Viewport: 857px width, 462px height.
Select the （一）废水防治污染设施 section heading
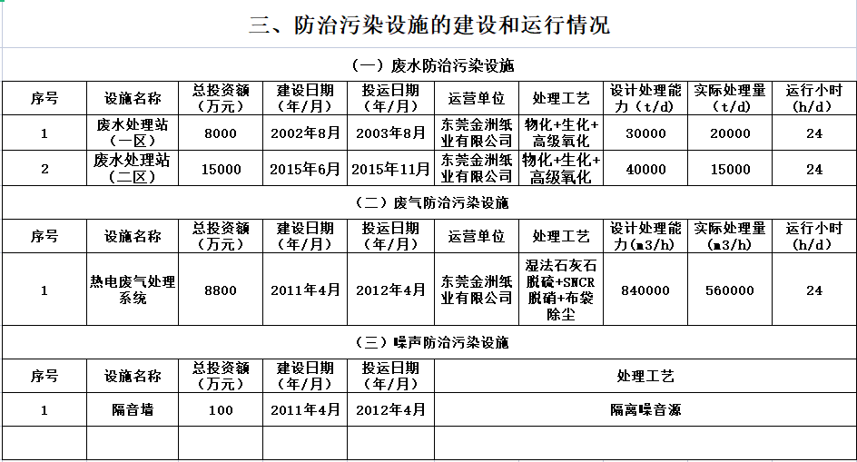pos(428,66)
